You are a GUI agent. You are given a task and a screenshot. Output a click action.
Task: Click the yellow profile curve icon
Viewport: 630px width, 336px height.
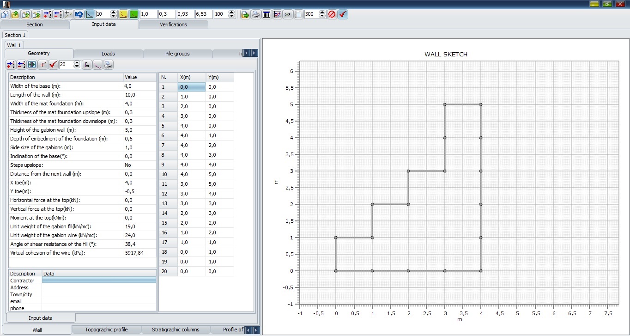click(x=123, y=14)
